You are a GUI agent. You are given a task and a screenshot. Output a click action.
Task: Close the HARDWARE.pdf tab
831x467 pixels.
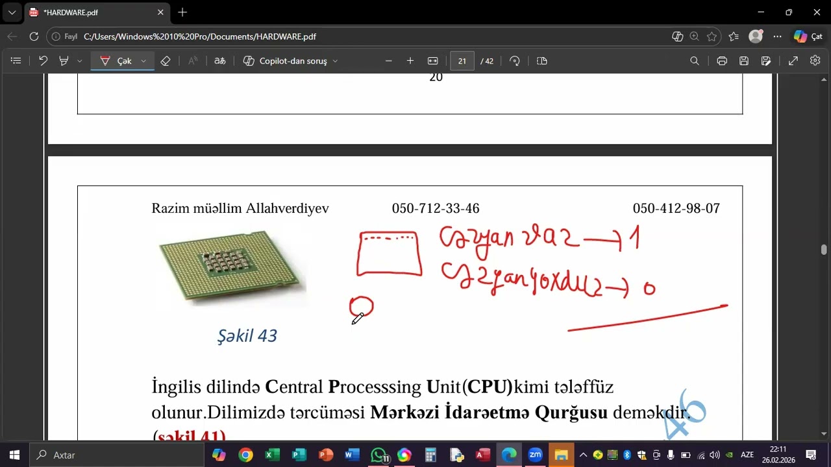point(160,12)
